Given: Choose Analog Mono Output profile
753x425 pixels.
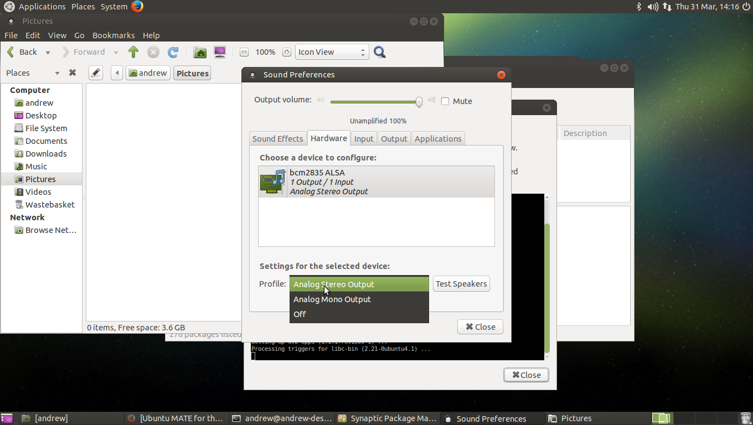Looking at the screenshot, I should click(x=359, y=299).
